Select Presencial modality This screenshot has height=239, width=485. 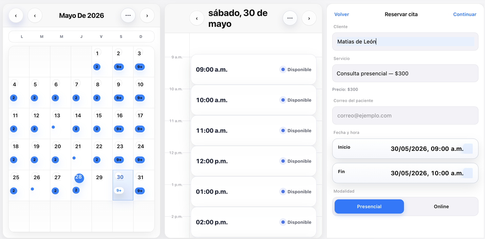(369, 207)
